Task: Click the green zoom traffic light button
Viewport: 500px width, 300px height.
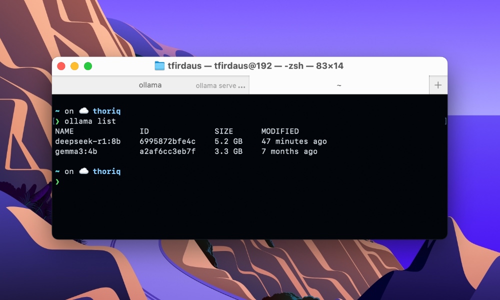Action: 88,65
